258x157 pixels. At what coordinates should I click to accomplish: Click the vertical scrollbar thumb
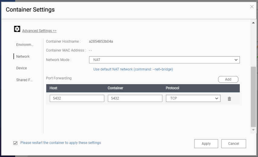253,96
